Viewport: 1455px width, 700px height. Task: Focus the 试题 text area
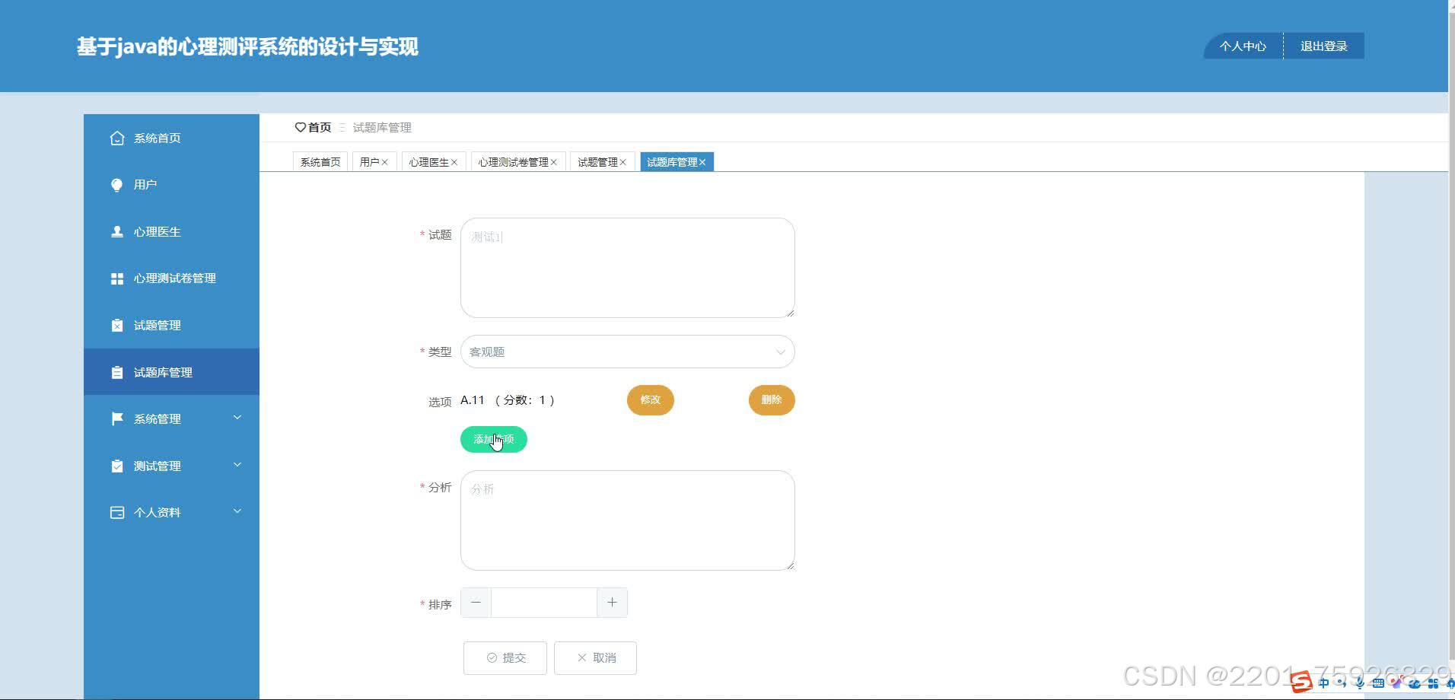click(x=627, y=268)
